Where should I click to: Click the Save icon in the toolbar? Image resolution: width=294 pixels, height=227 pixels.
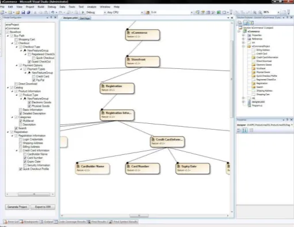click(23, 12)
